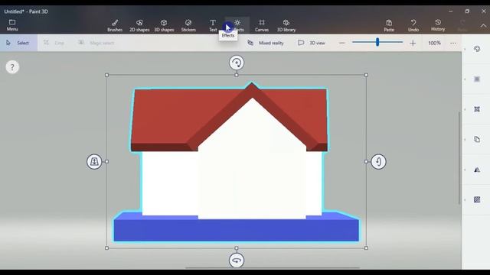Image resolution: width=490 pixels, height=275 pixels.
Task: Click the bottom-left corner selection handle
Action: pos(107,247)
